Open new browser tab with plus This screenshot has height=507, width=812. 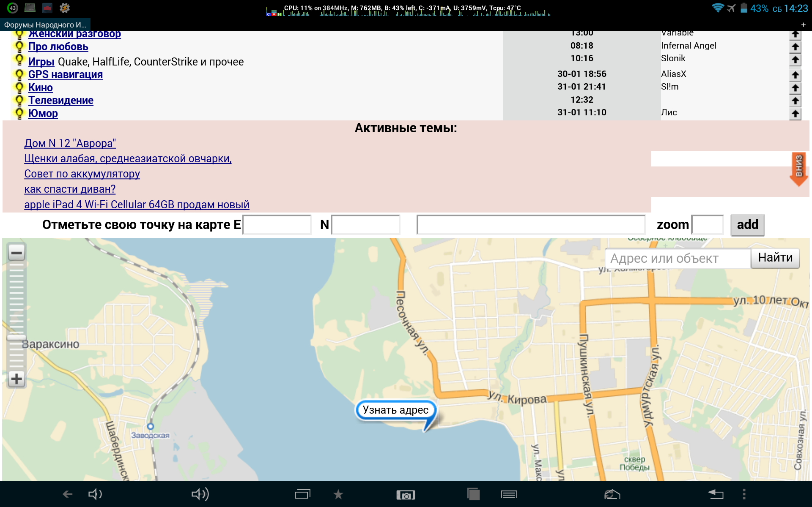(803, 25)
